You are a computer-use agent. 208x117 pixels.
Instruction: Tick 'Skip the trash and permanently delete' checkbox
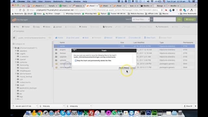76,61
